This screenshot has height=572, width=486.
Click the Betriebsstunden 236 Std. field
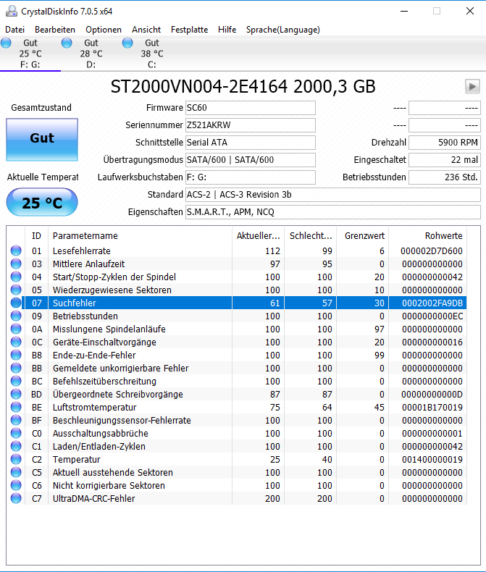[x=445, y=177]
